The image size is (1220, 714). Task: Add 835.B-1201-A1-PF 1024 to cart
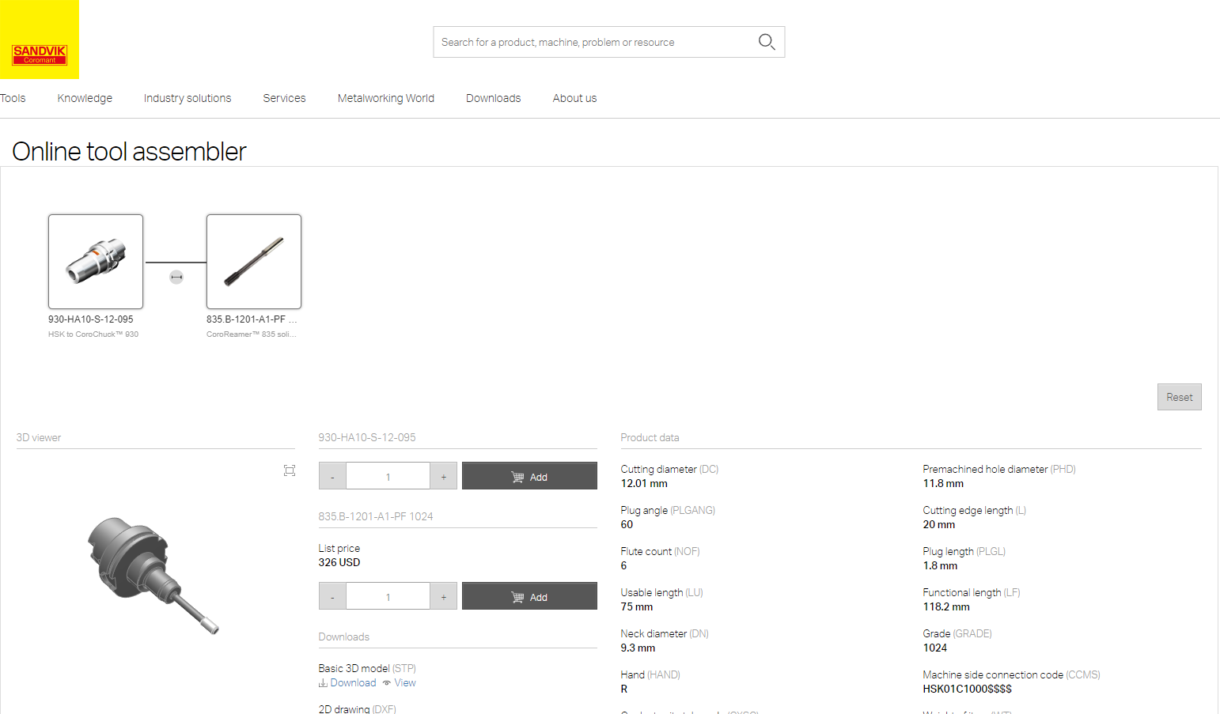point(529,597)
